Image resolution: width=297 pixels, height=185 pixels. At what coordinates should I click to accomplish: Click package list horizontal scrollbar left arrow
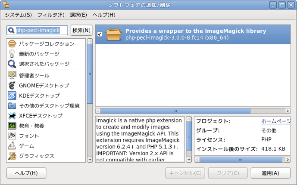tap(98, 111)
